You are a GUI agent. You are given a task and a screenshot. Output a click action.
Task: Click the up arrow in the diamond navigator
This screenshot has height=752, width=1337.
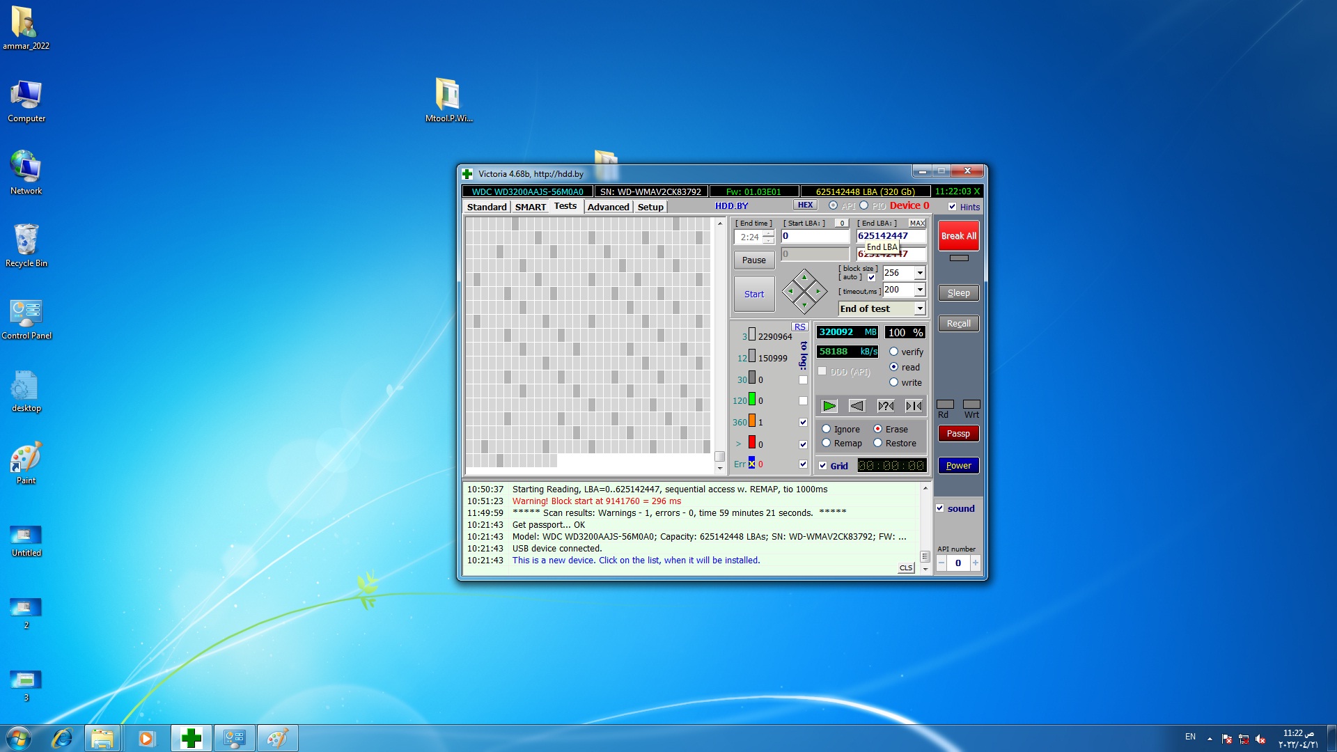click(x=804, y=277)
